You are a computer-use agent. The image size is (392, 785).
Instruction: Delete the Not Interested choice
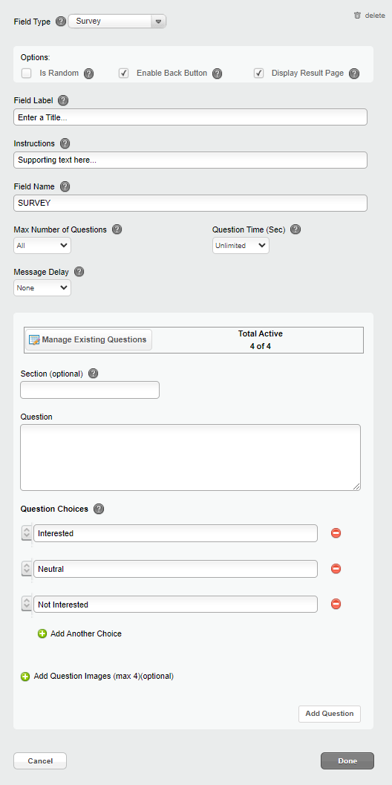pos(336,605)
